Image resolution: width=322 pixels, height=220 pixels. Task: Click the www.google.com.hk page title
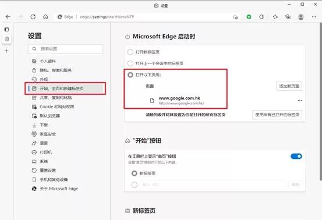pos(179,98)
